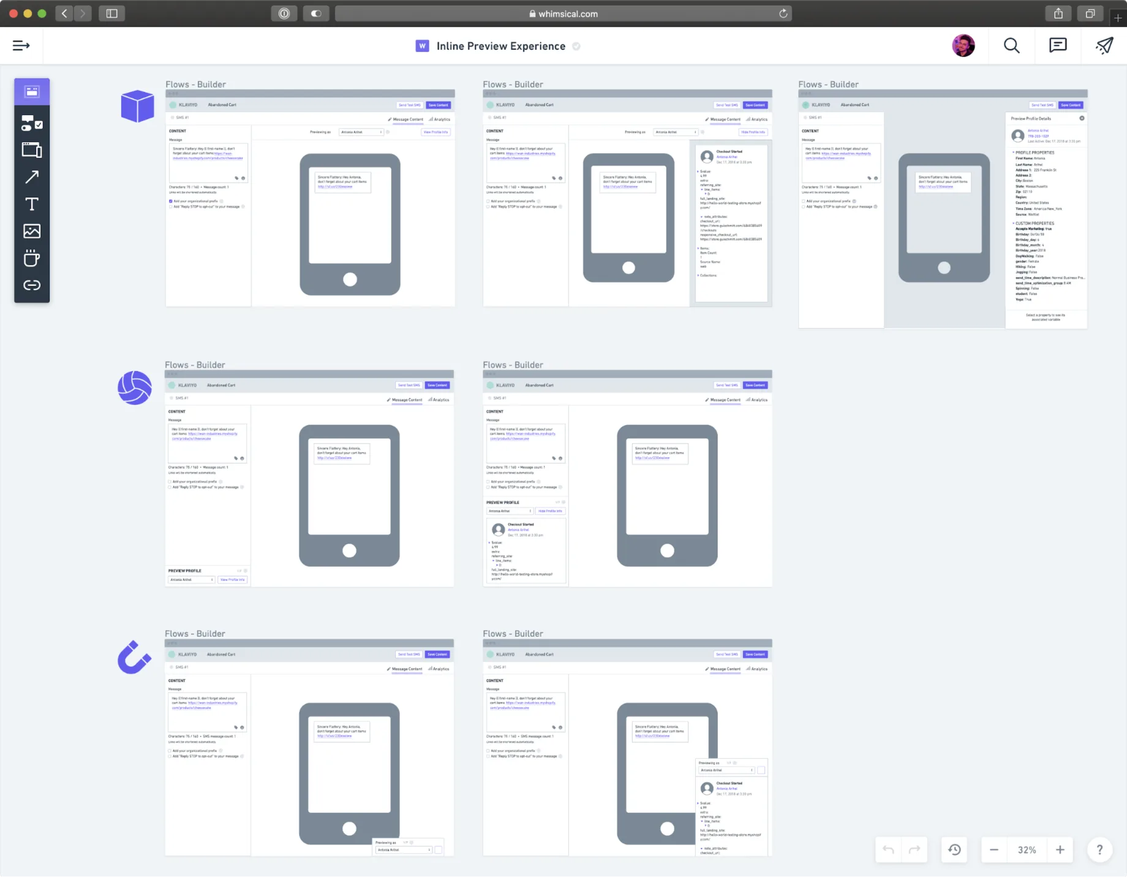1127x877 pixels.
Task: Go back in Safari browser
Action: [64, 13]
